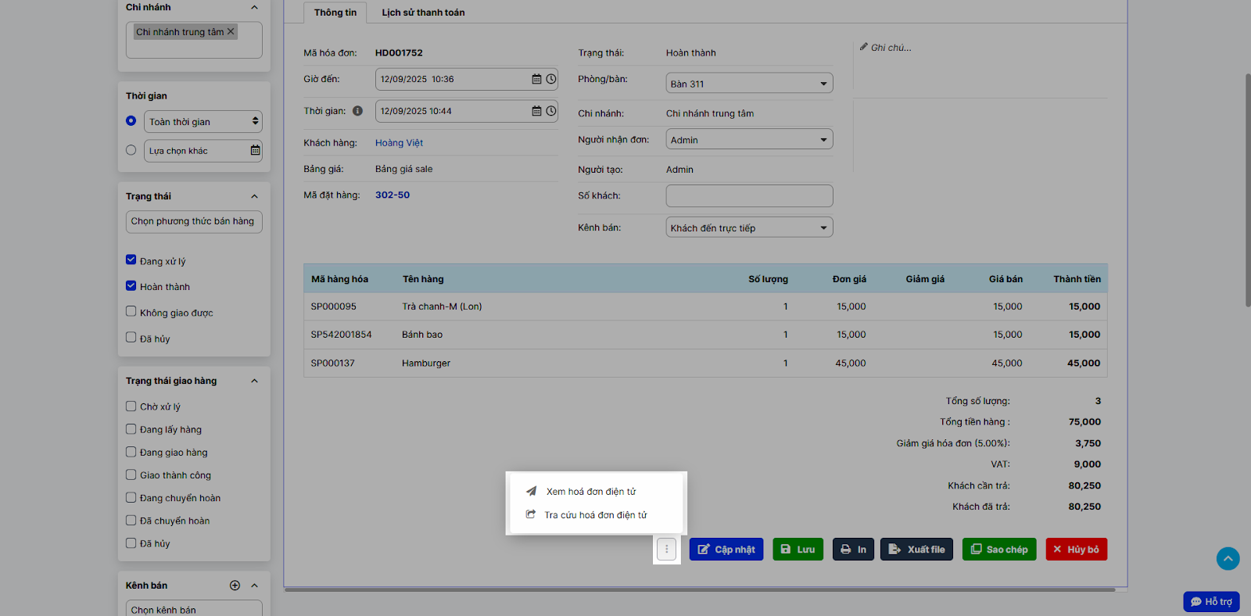
Task: Open the Giờ đến clock time picker
Action: pos(551,79)
